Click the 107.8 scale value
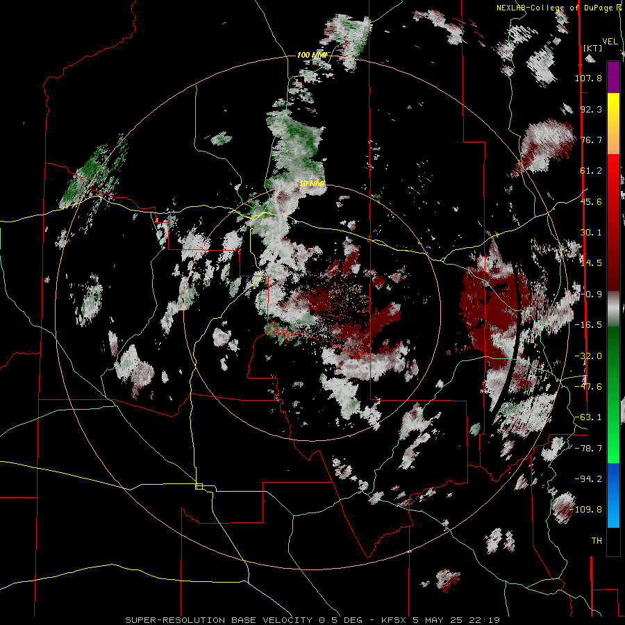The image size is (625, 625). click(588, 78)
